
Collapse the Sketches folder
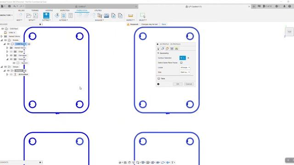point(7,59)
